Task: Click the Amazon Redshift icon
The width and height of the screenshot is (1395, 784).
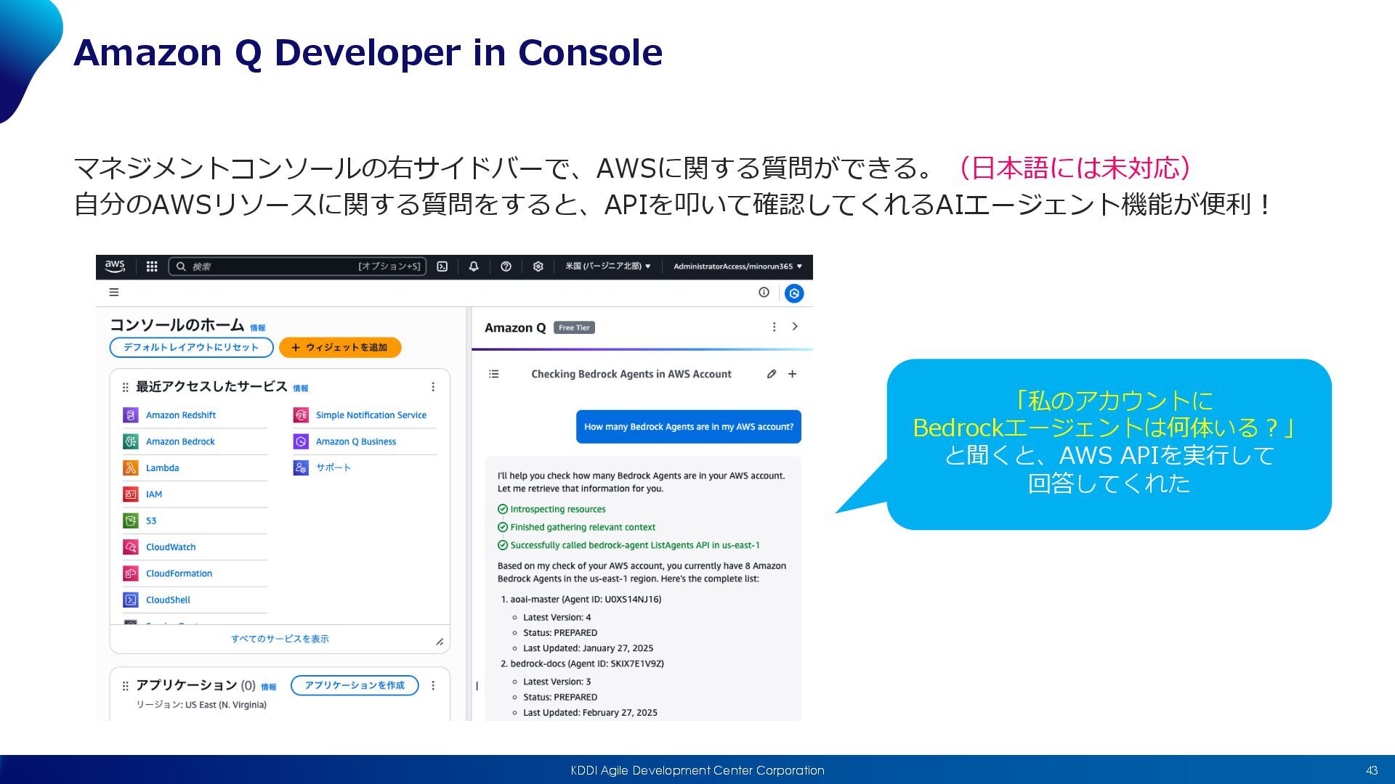Action: pos(131,415)
